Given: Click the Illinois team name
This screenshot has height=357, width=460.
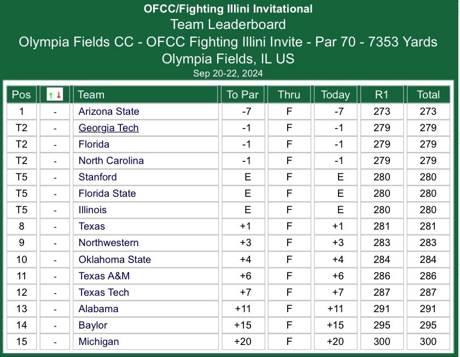Looking at the screenshot, I should click(92, 210).
